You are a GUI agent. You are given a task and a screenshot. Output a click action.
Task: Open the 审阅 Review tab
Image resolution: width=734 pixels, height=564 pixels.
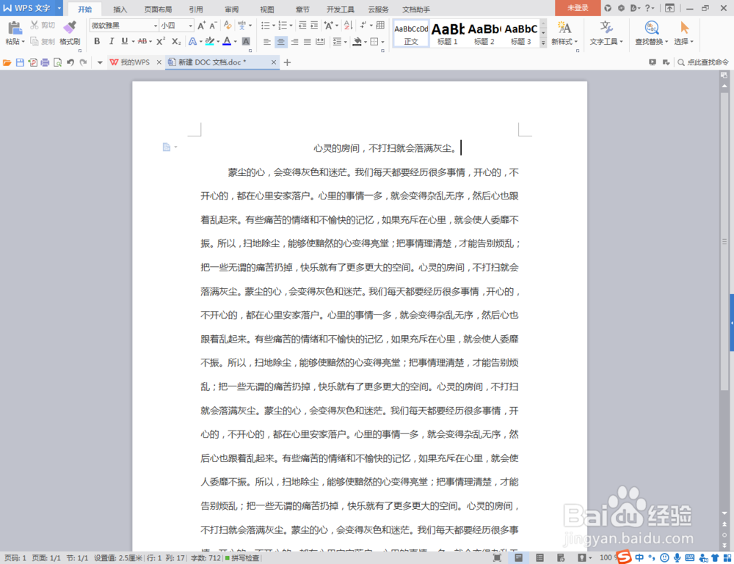click(x=232, y=10)
